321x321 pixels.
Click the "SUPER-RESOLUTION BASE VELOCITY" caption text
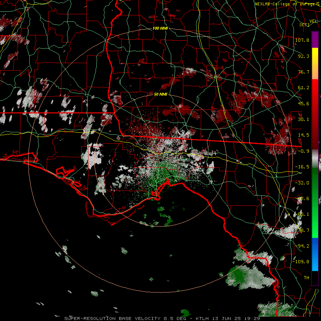112,319
